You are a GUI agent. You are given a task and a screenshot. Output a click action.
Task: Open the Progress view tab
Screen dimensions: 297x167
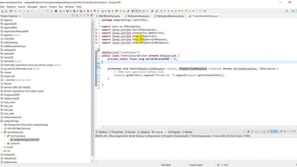(x=174, y=132)
